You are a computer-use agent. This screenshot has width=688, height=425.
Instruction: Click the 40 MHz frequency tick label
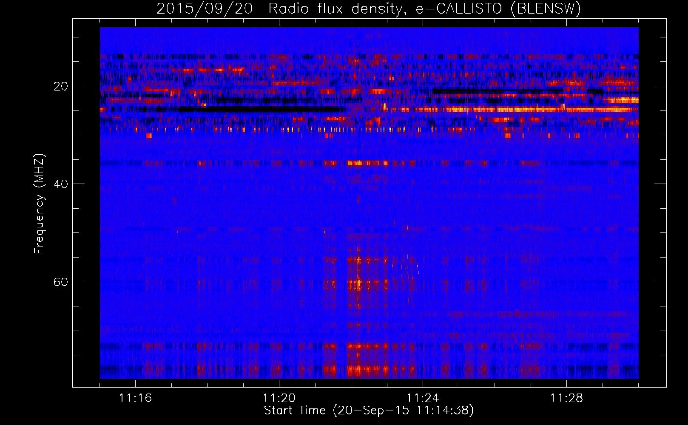pos(60,184)
